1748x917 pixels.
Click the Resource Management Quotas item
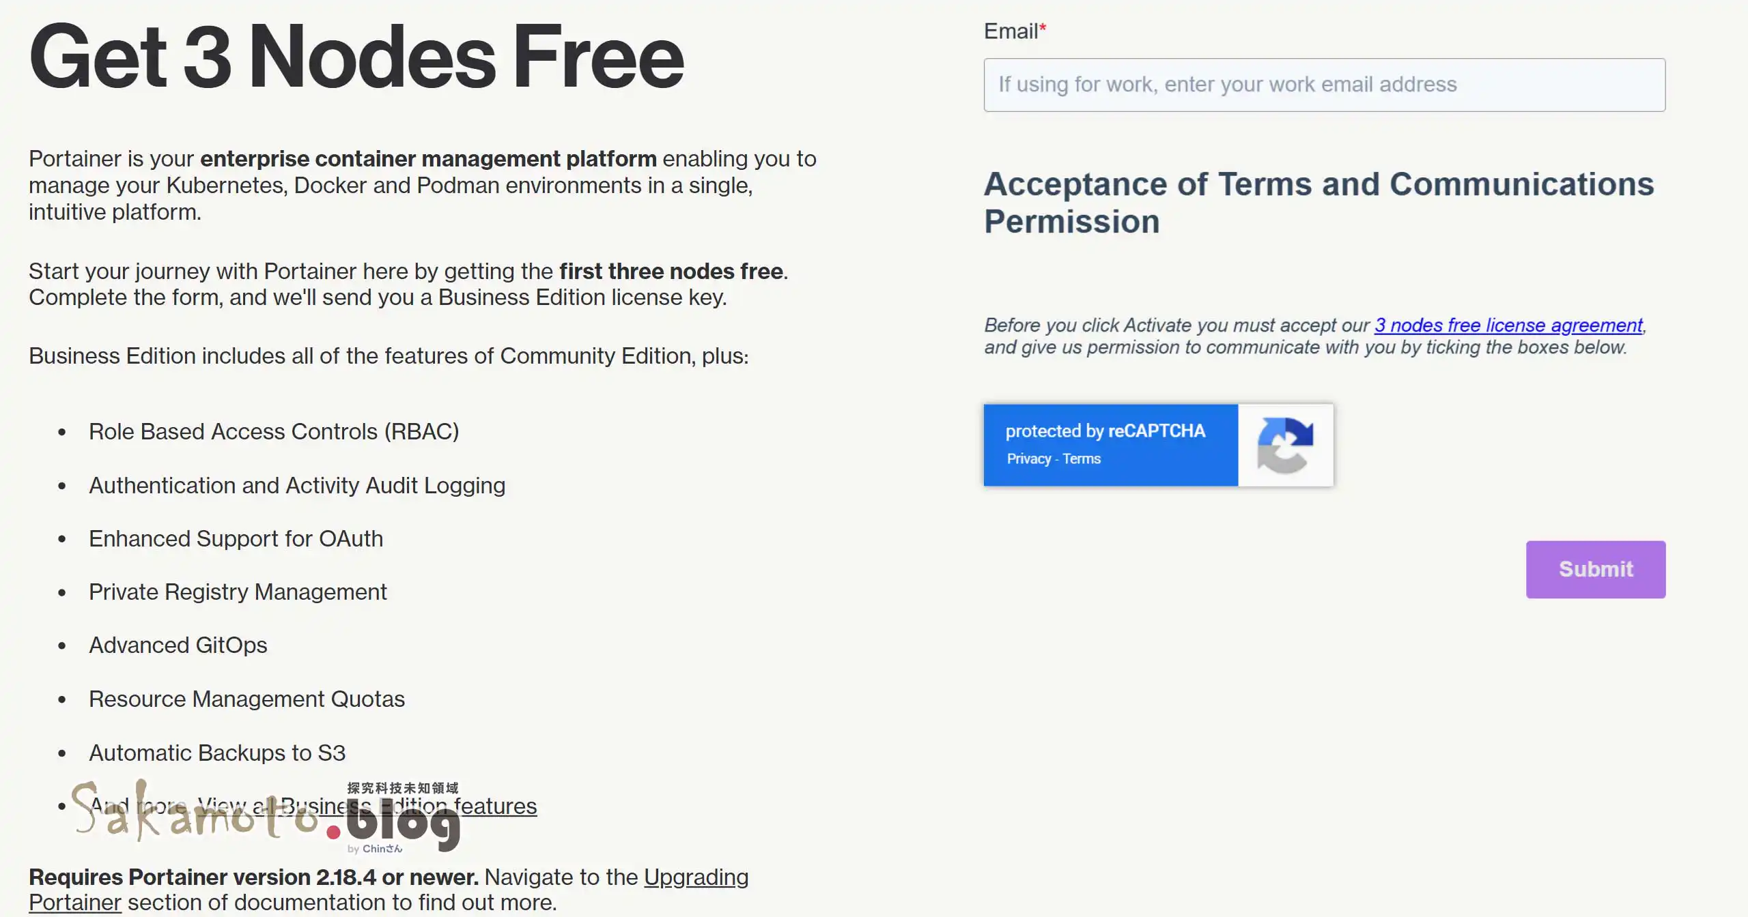pos(246,699)
